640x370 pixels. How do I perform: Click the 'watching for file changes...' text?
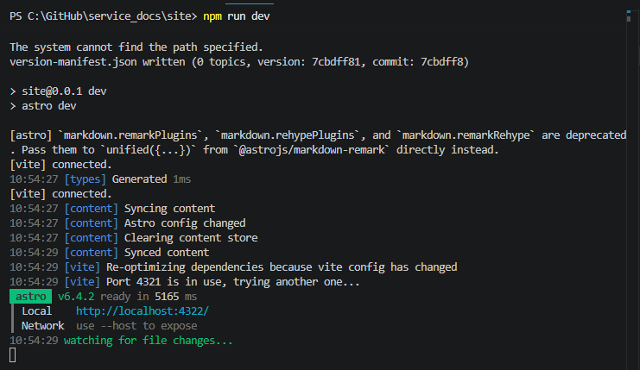pyautogui.click(x=149, y=341)
